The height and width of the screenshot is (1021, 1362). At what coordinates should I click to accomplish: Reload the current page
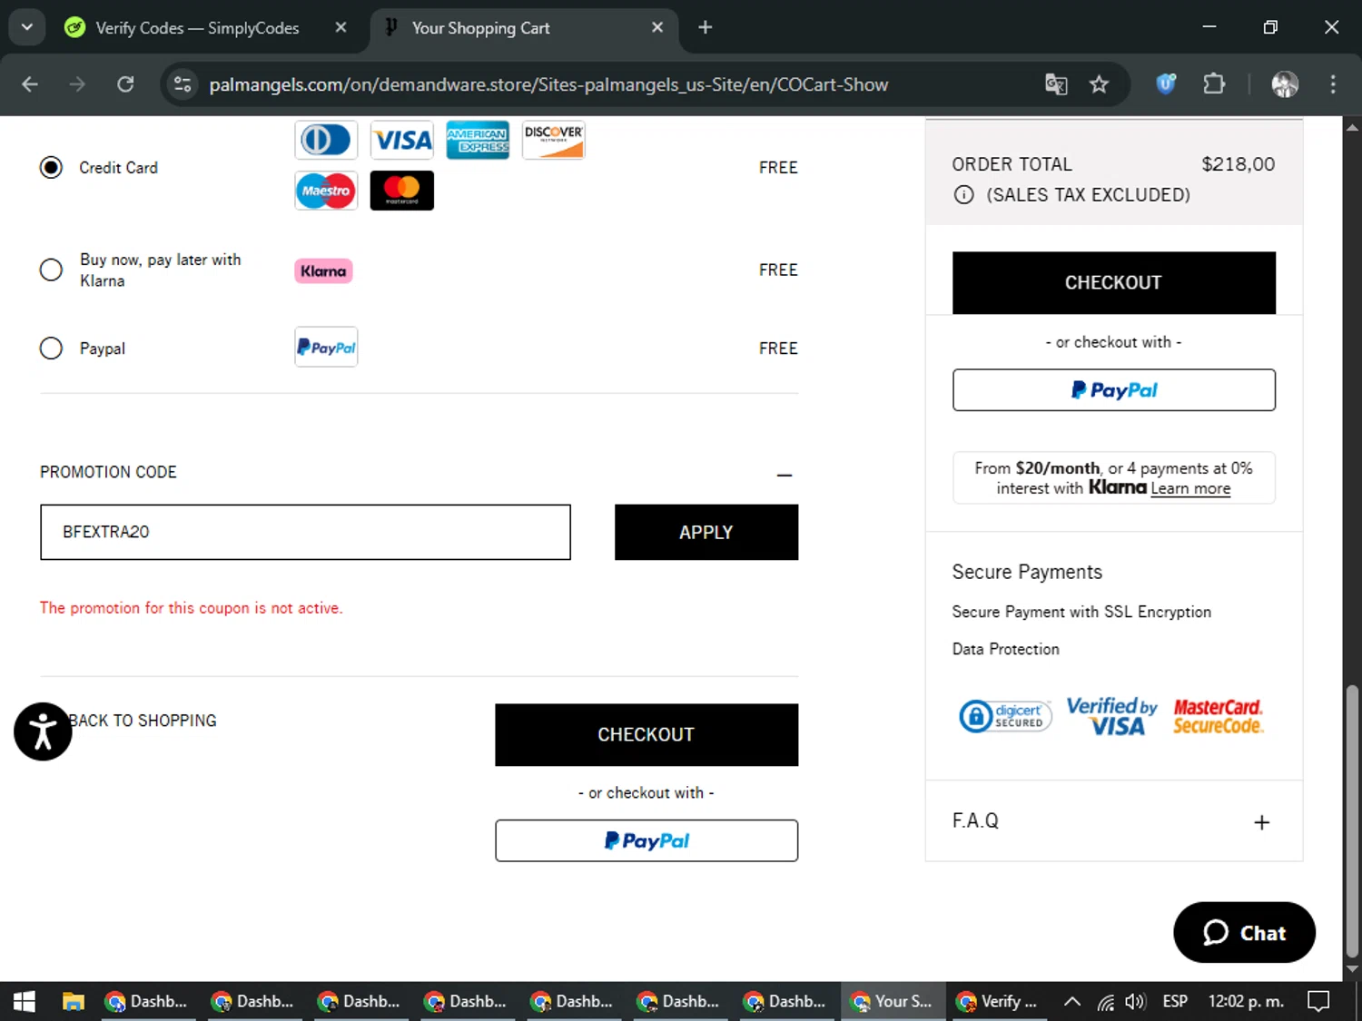coord(125,84)
